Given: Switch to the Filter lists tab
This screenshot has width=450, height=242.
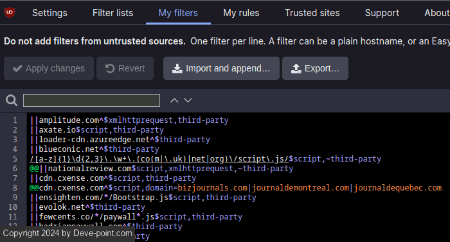Looking at the screenshot, I should (113, 13).
